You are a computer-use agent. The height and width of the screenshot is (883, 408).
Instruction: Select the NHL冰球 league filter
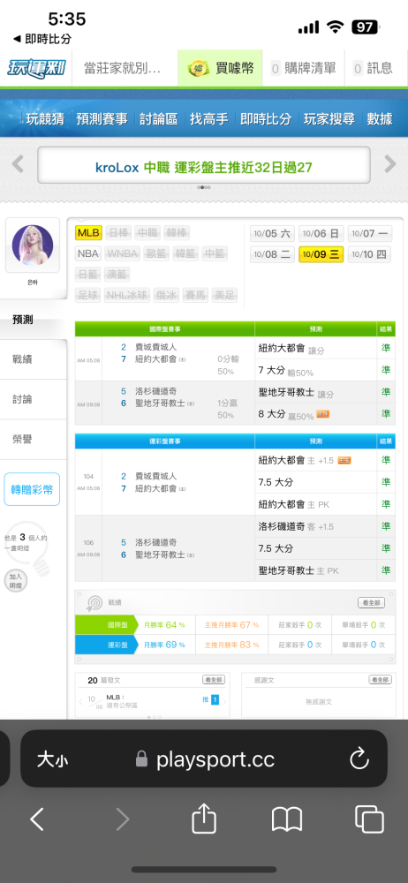(127, 295)
